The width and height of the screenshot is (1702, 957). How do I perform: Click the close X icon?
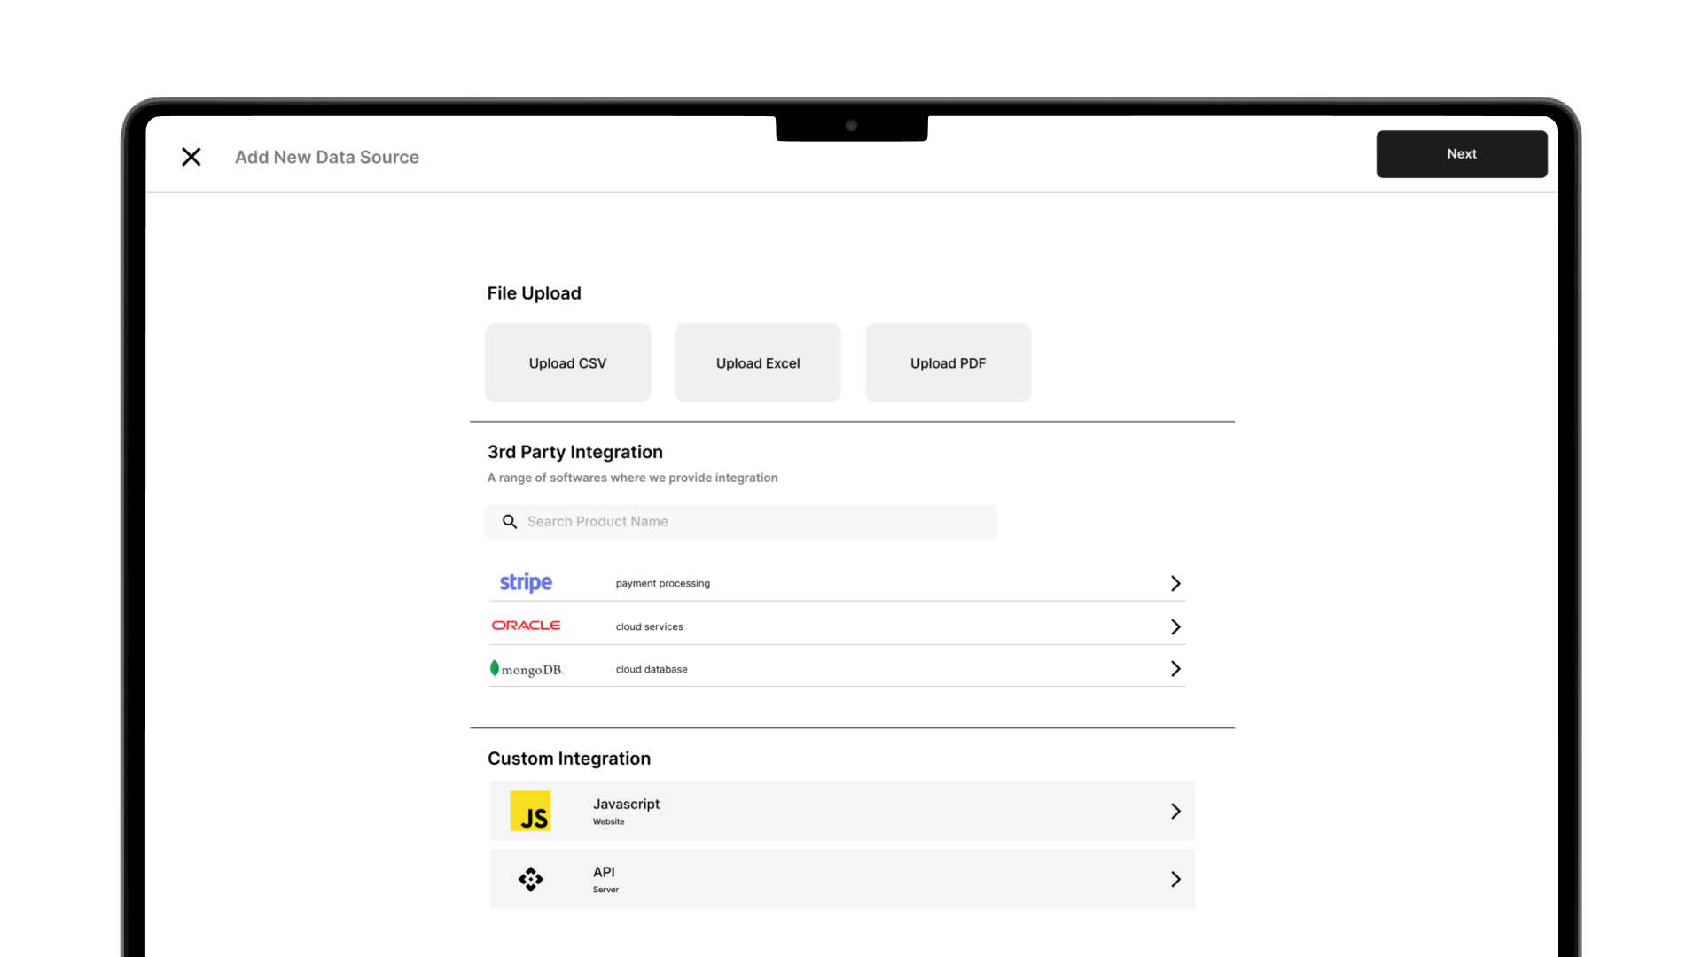point(191,157)
